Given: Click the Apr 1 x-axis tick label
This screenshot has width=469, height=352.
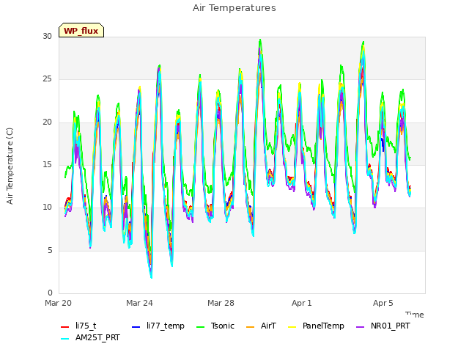Looking at the screenshot, I should tap(302, 303).
